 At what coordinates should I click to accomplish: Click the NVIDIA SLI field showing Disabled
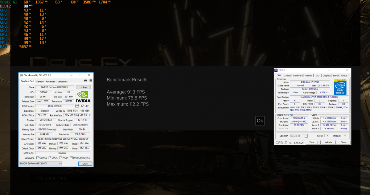pos(63,153)
